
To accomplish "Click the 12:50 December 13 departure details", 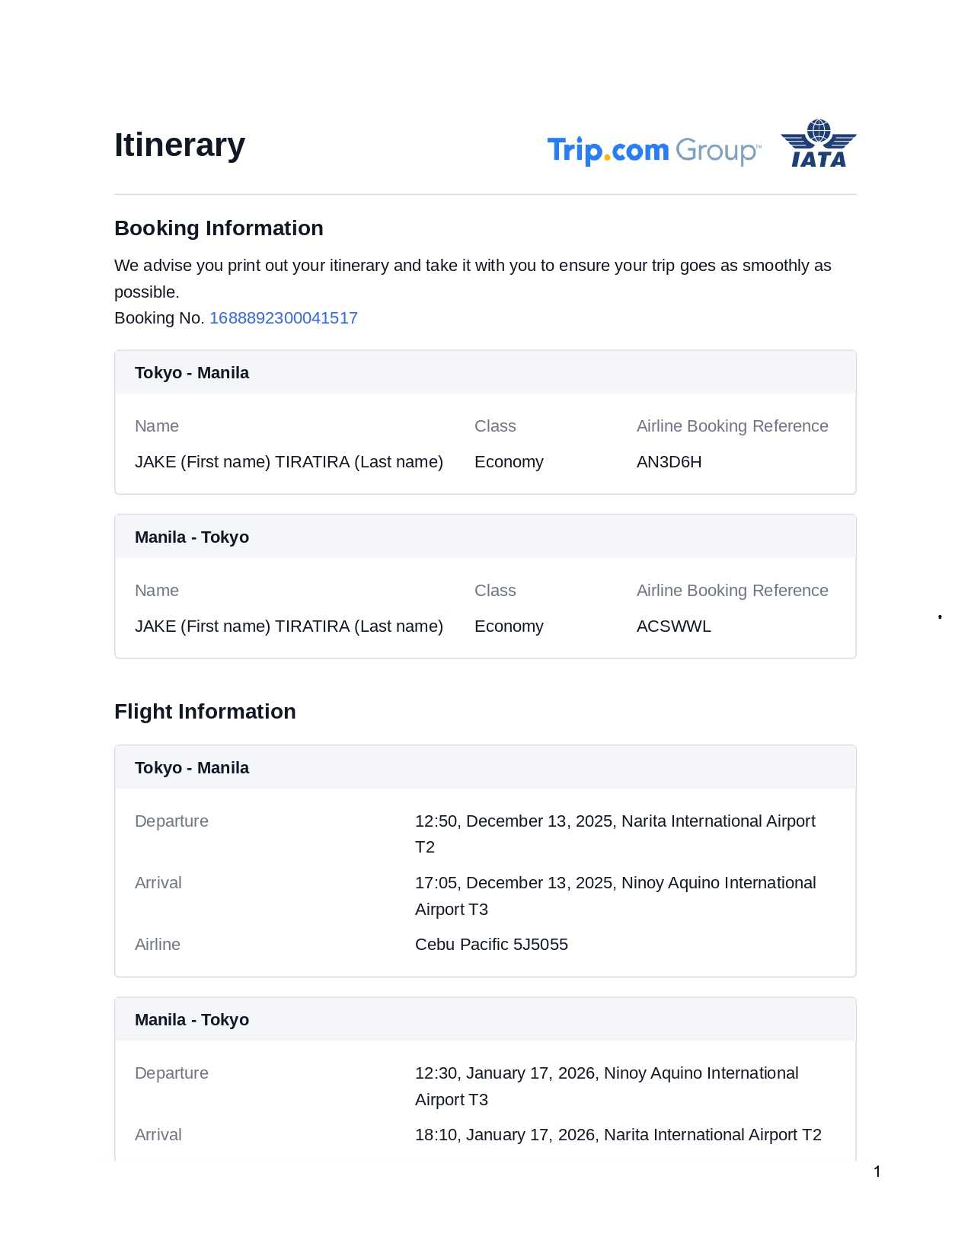I will [615, 822].
